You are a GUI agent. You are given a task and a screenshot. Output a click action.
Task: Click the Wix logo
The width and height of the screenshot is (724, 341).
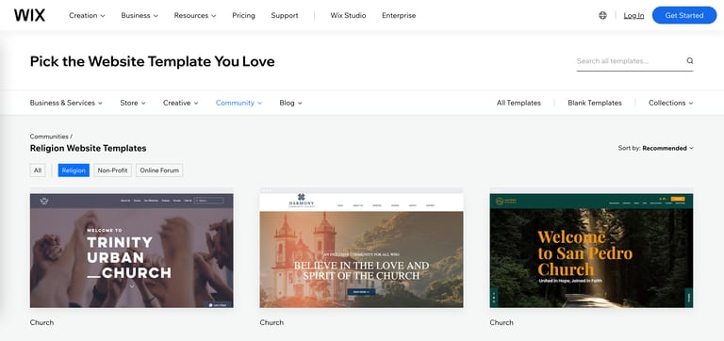[29, 15]
